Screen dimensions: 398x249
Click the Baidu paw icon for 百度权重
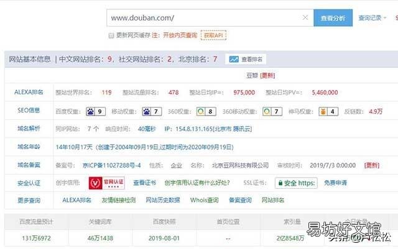[x=90, y=112]
